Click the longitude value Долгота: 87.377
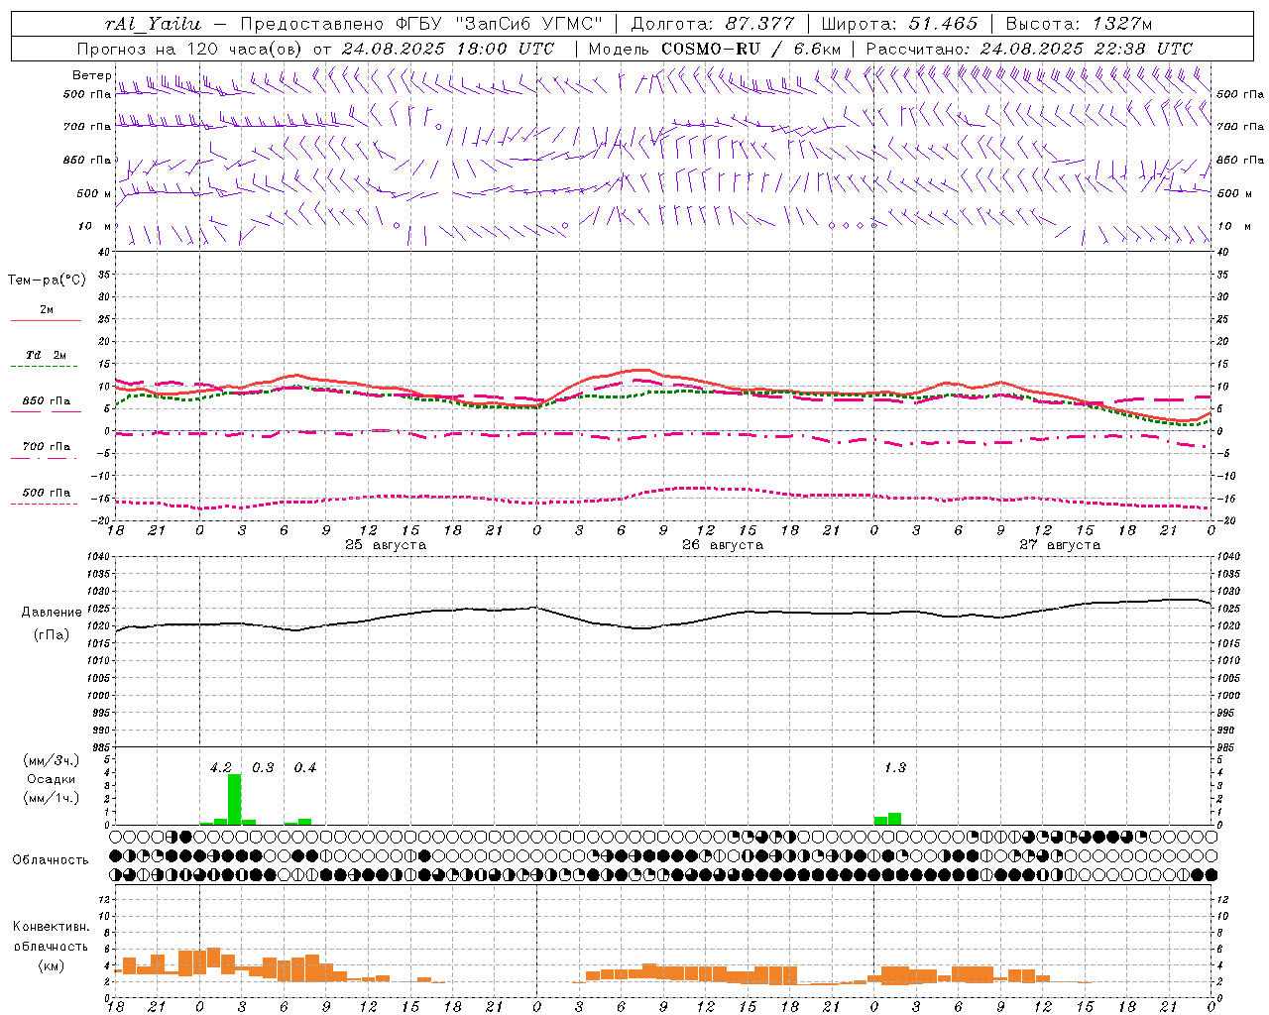Viewport: 1269px width, 1015px height. (713, 24)
